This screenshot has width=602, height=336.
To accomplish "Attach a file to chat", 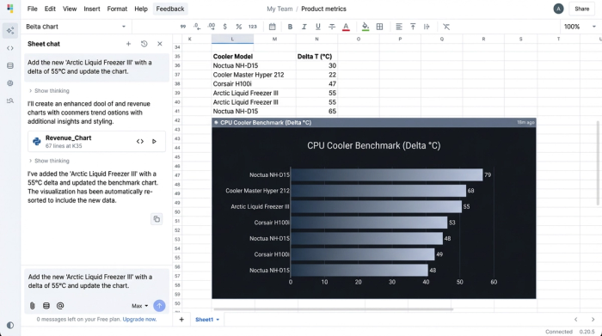I will click(33, 306).
